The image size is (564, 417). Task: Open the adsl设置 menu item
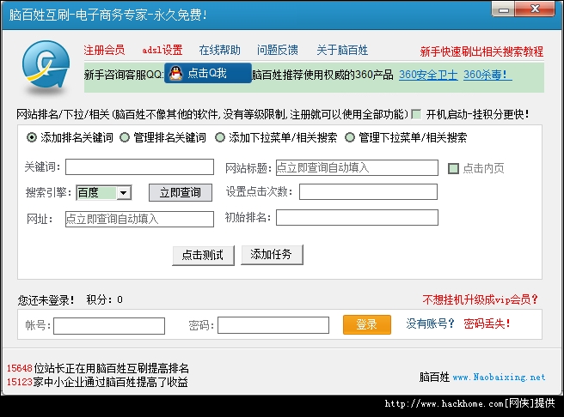coord(162,50)
